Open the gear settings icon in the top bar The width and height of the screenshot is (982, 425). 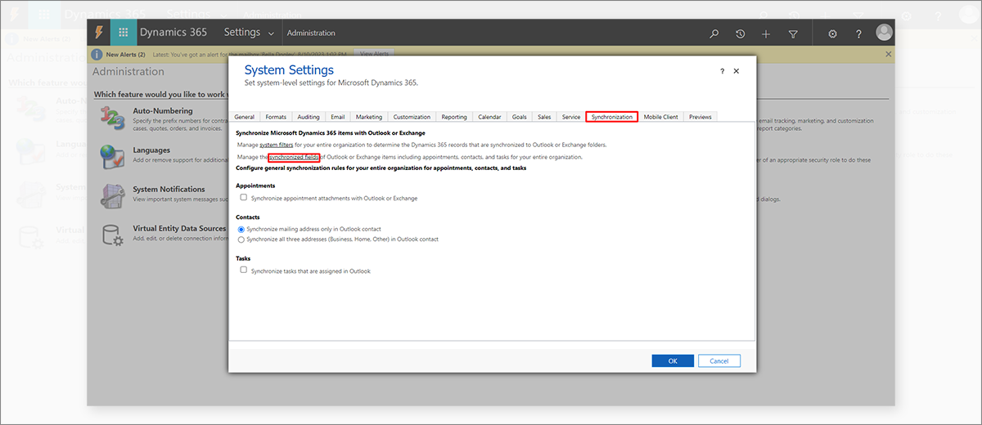[832, 34]
